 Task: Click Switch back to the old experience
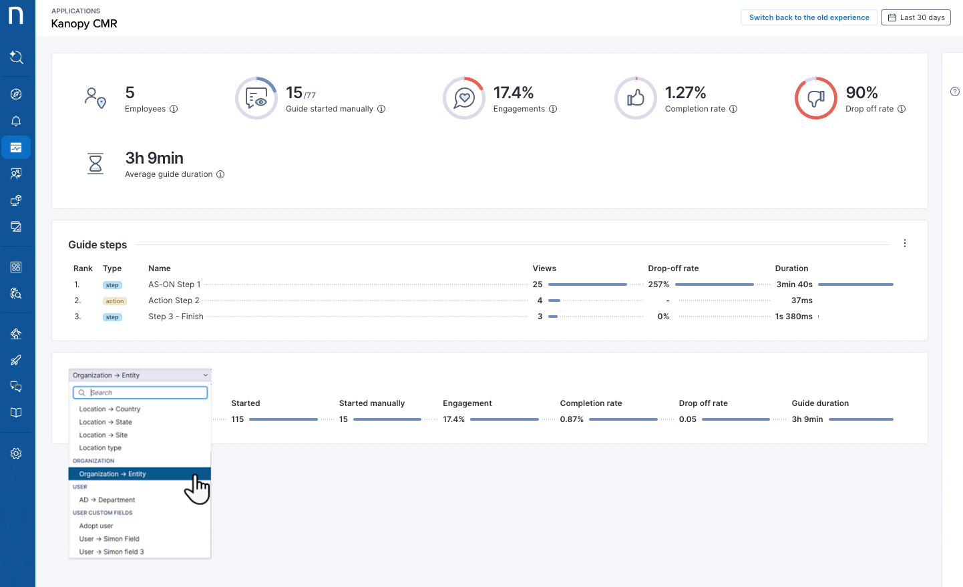click(x=809, y=17)
